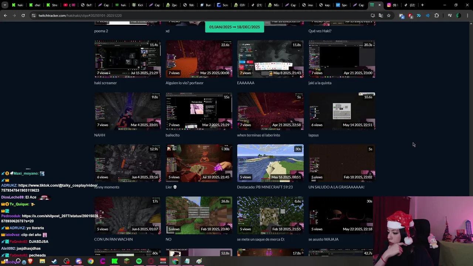Open the 'bailecito' clip thumbnail
Screen dimensions: 473x266
pyautogui.click(x=199, y=111)
